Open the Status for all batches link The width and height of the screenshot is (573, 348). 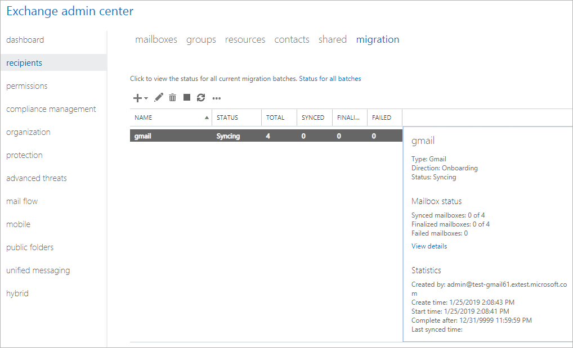pos(330,79)
